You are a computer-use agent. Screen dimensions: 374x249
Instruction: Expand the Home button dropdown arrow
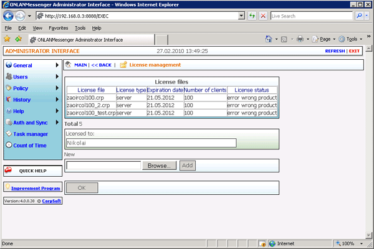pyautogui.click(x=276, y=39)
